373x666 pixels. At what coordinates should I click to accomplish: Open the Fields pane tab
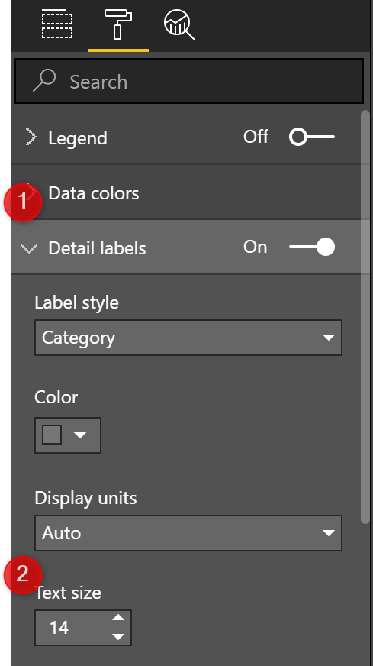pos(57,24)
